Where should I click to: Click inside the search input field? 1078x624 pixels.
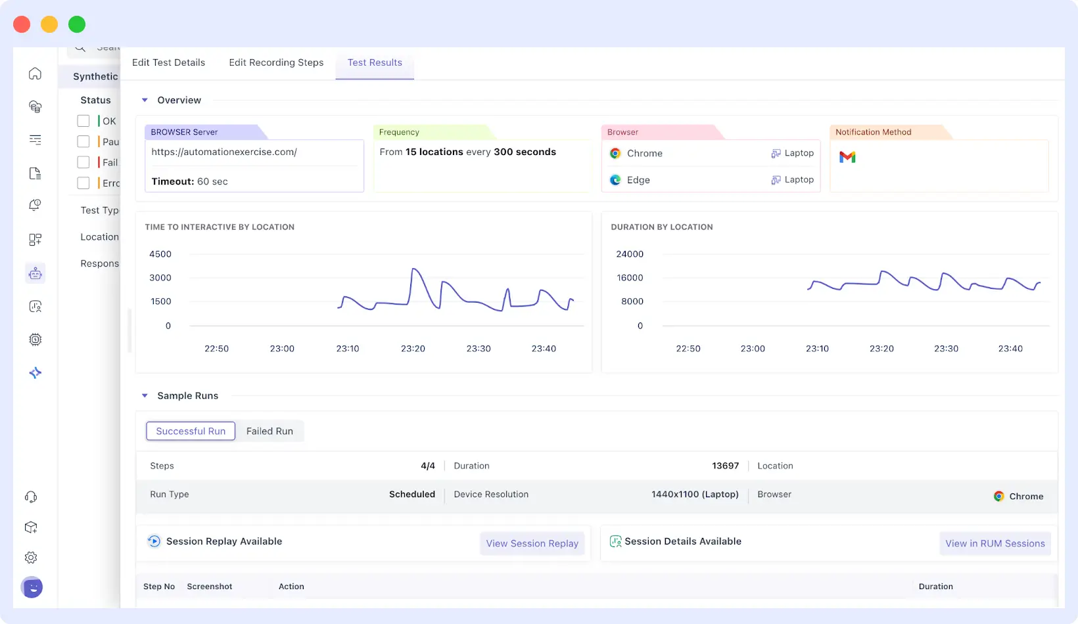tap(105, 47)
